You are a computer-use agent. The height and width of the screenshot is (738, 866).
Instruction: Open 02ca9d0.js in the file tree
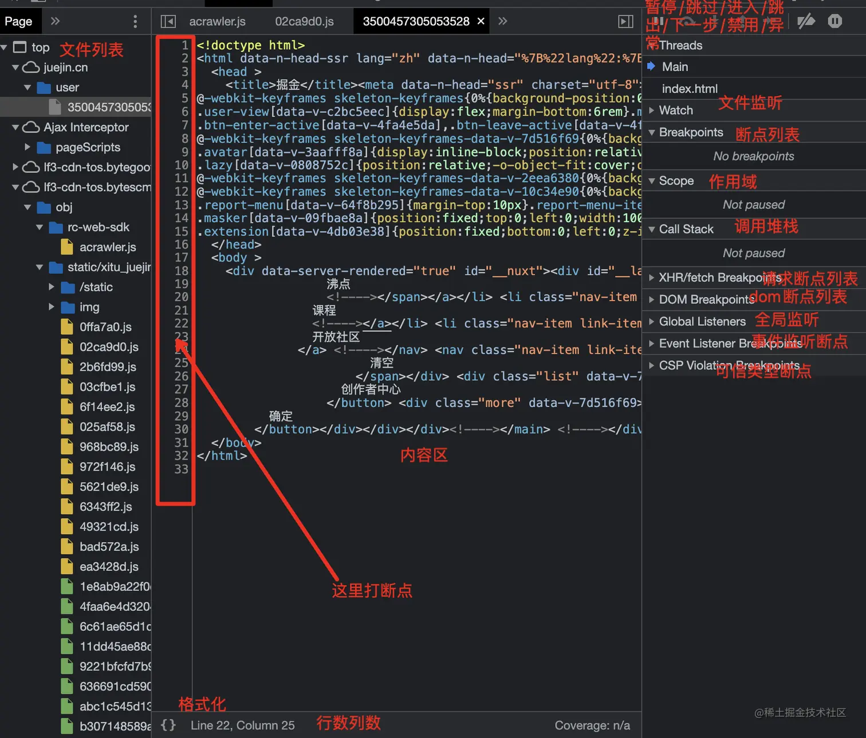[x=109, y=347]
